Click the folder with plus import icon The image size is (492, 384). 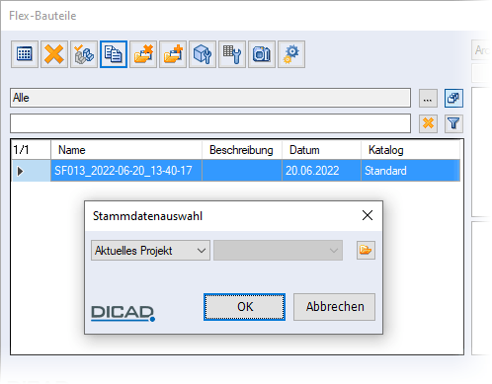coord(173,54)
